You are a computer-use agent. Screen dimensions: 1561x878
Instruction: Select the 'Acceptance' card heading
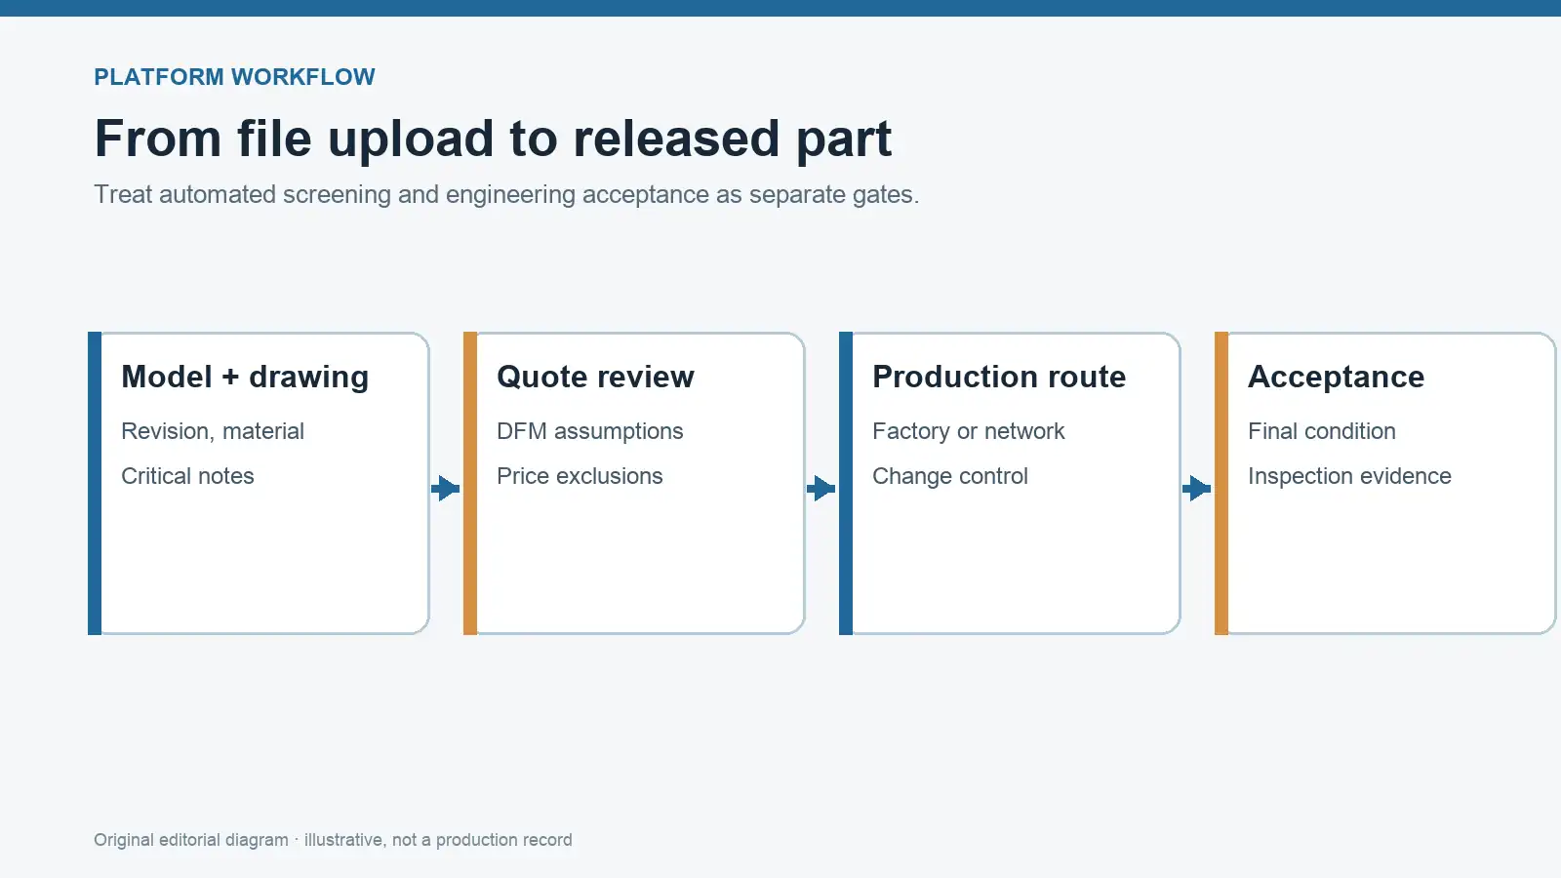(x=1337, y=377)
